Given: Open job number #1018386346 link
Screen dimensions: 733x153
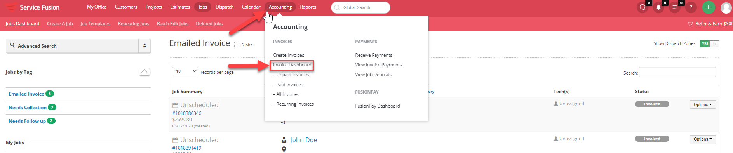Looking at the screenshot, I should pyautogui.click(x=187, y=113).
